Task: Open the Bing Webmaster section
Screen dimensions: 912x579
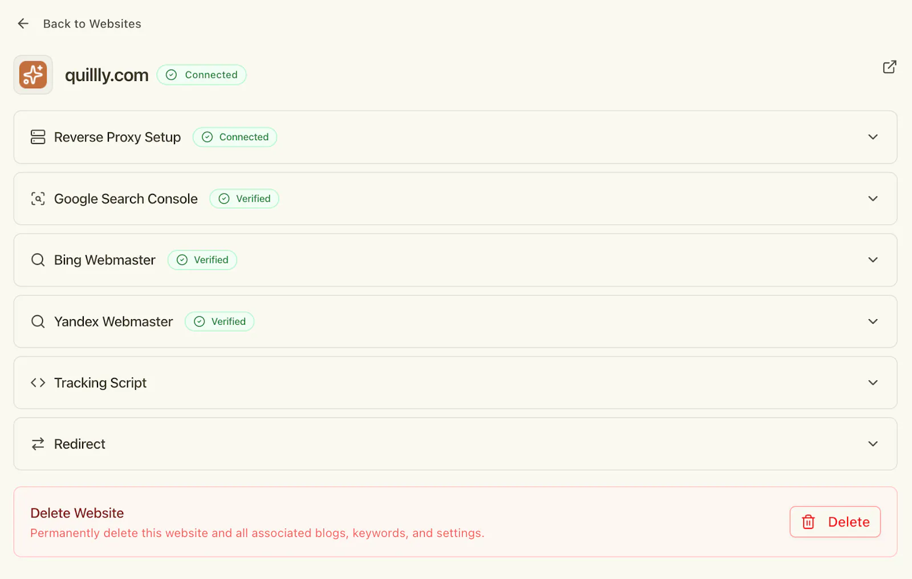Action: (x=455, y=260)
